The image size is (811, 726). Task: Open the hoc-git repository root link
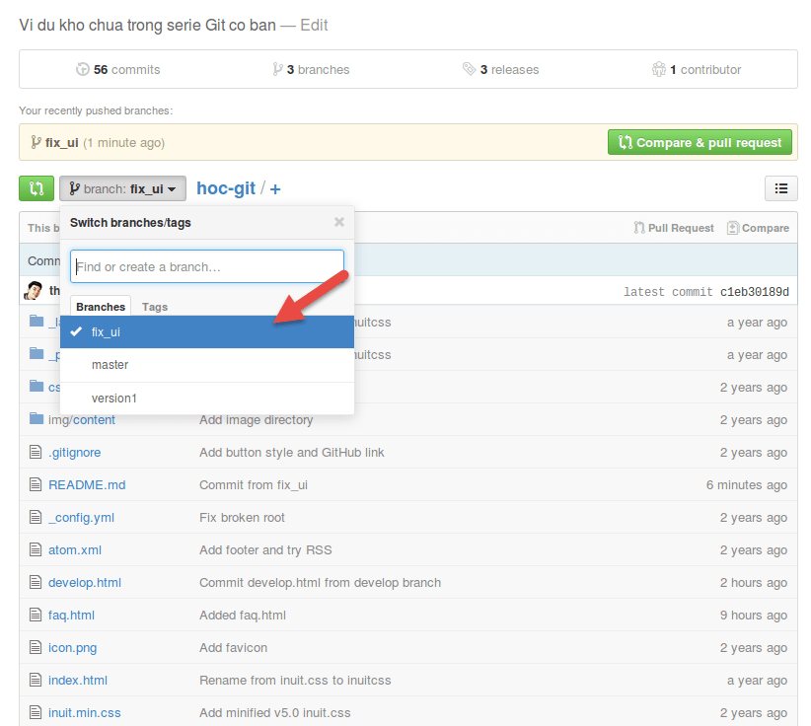pos(226,188)
